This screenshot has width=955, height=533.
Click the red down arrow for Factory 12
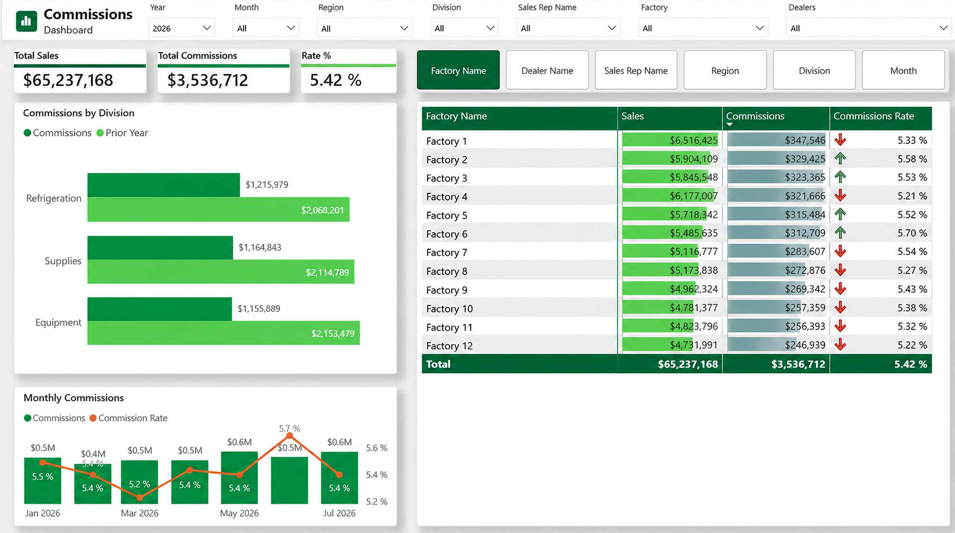840,345
